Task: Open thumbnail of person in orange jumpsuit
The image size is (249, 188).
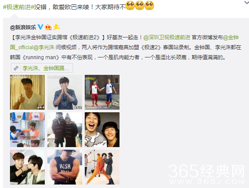Action: coord(102,167)
